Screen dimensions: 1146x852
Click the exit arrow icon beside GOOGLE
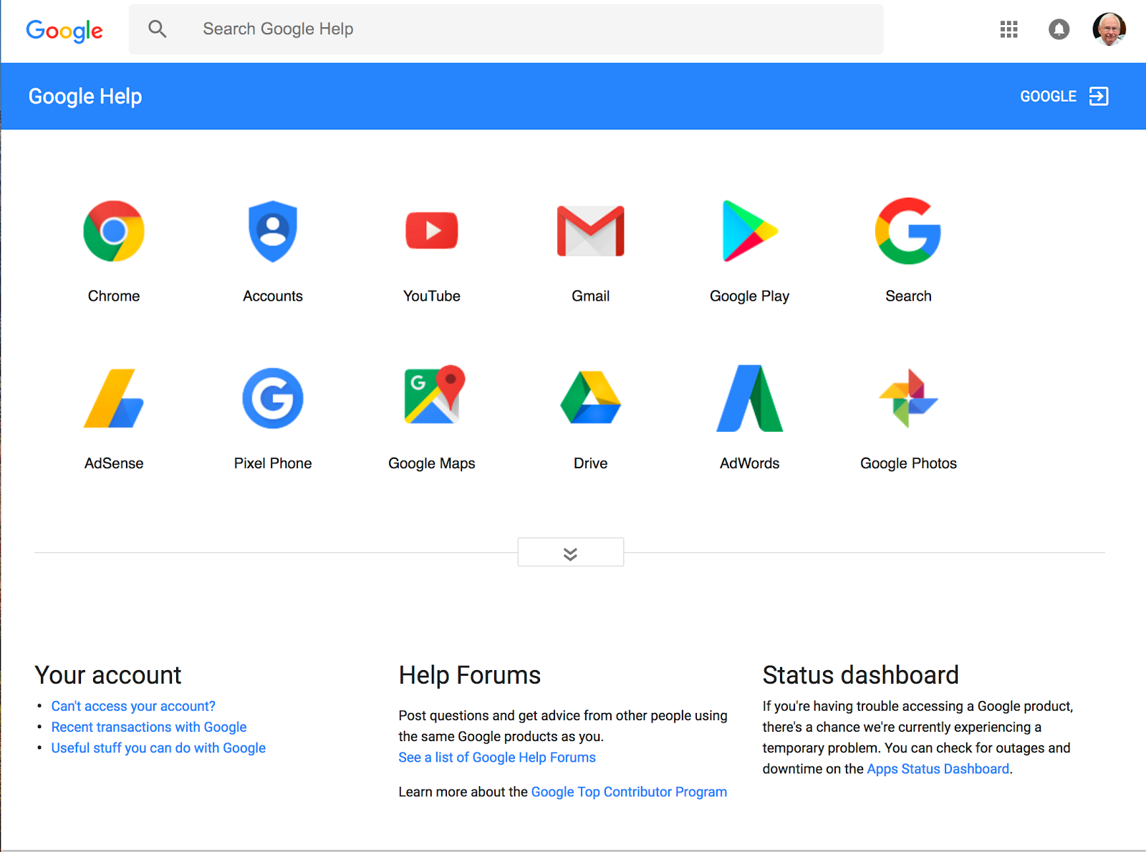tap(1099, 96)
